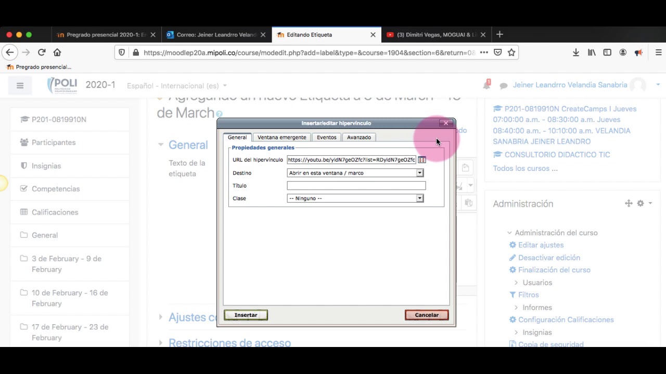The height and width of the screenshot is (374, 666).
Task: Open the Destino dropdown
Action: click(356, 173)
